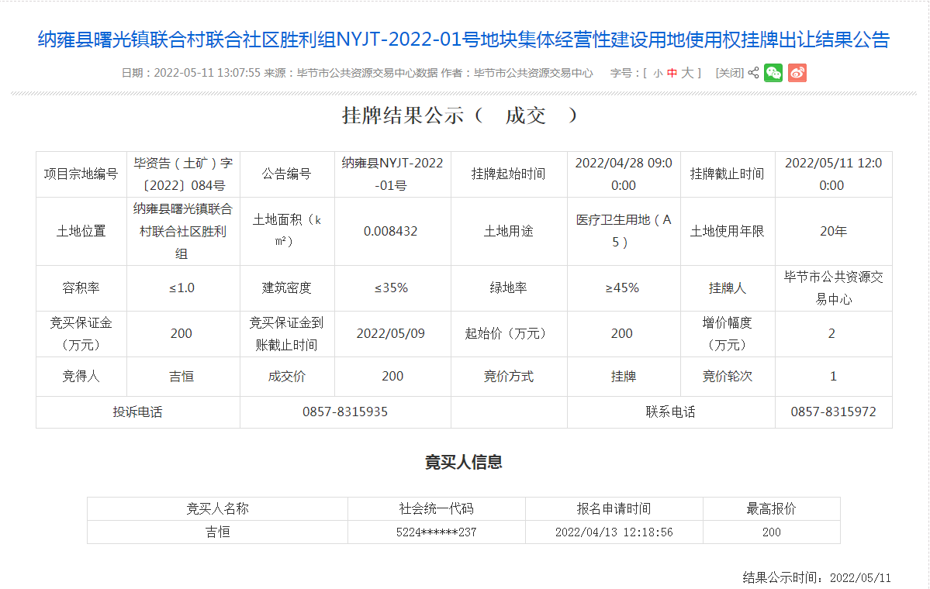Click the share icon beside 关闭
The height and width of the screenshot is (589, 930).
coord(752,73)
